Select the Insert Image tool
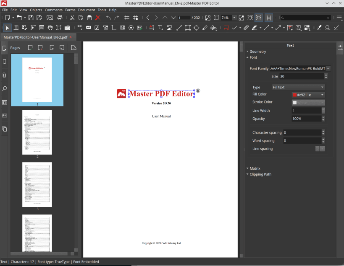The width and height of the screenshot is (344, 266). (169, 28)
